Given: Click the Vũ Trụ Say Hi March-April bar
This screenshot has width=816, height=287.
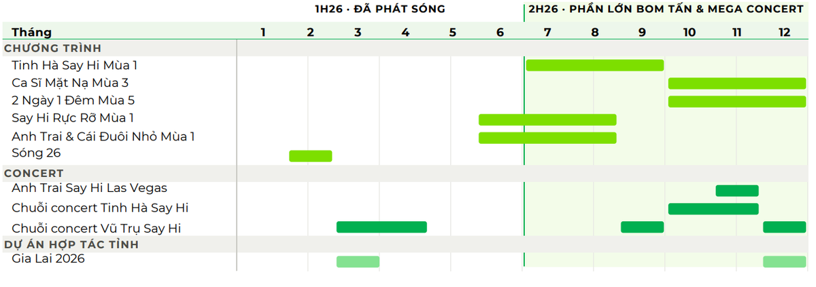Looking at the screenshot, I should [x=381, y=227].
